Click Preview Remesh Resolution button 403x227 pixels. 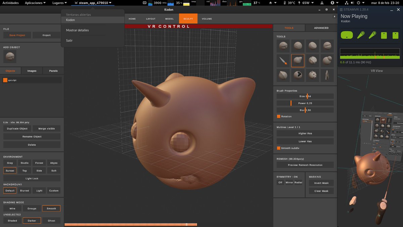[305, 165]
